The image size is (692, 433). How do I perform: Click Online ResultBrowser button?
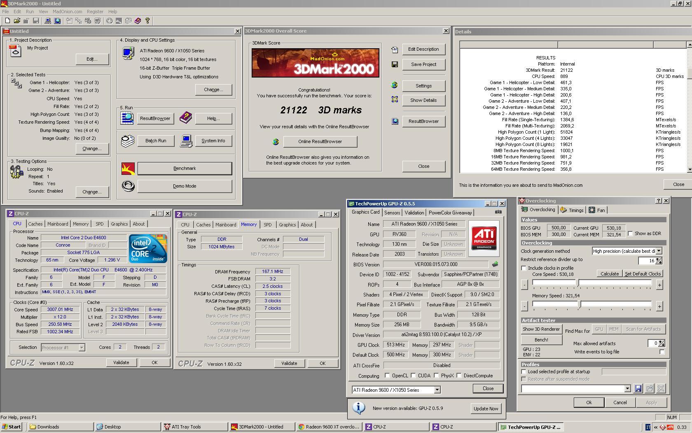tap(320, 141)
